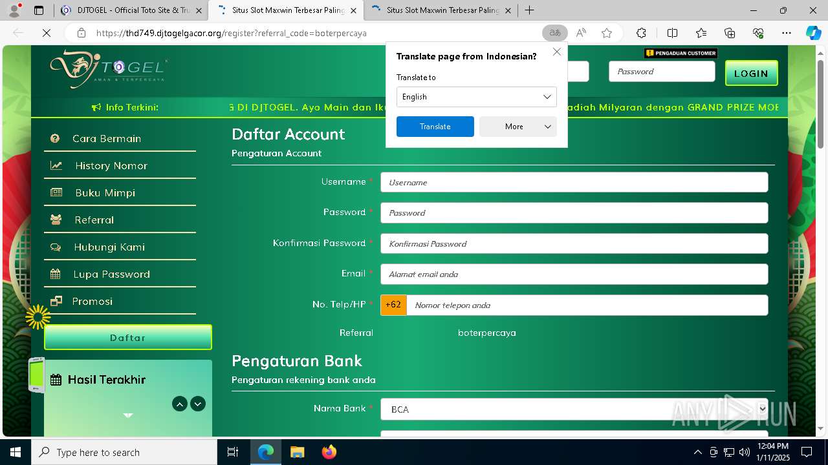828x465 pixels.
Task: Click the header login Password field
Action: click(662, 72)
